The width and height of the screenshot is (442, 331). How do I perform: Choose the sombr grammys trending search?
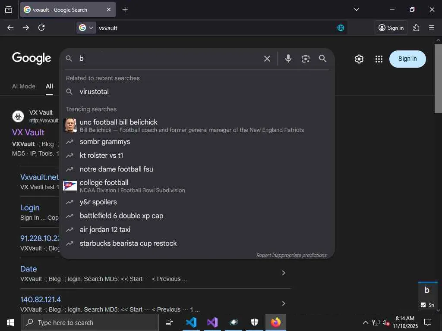(x=197, y=141)
